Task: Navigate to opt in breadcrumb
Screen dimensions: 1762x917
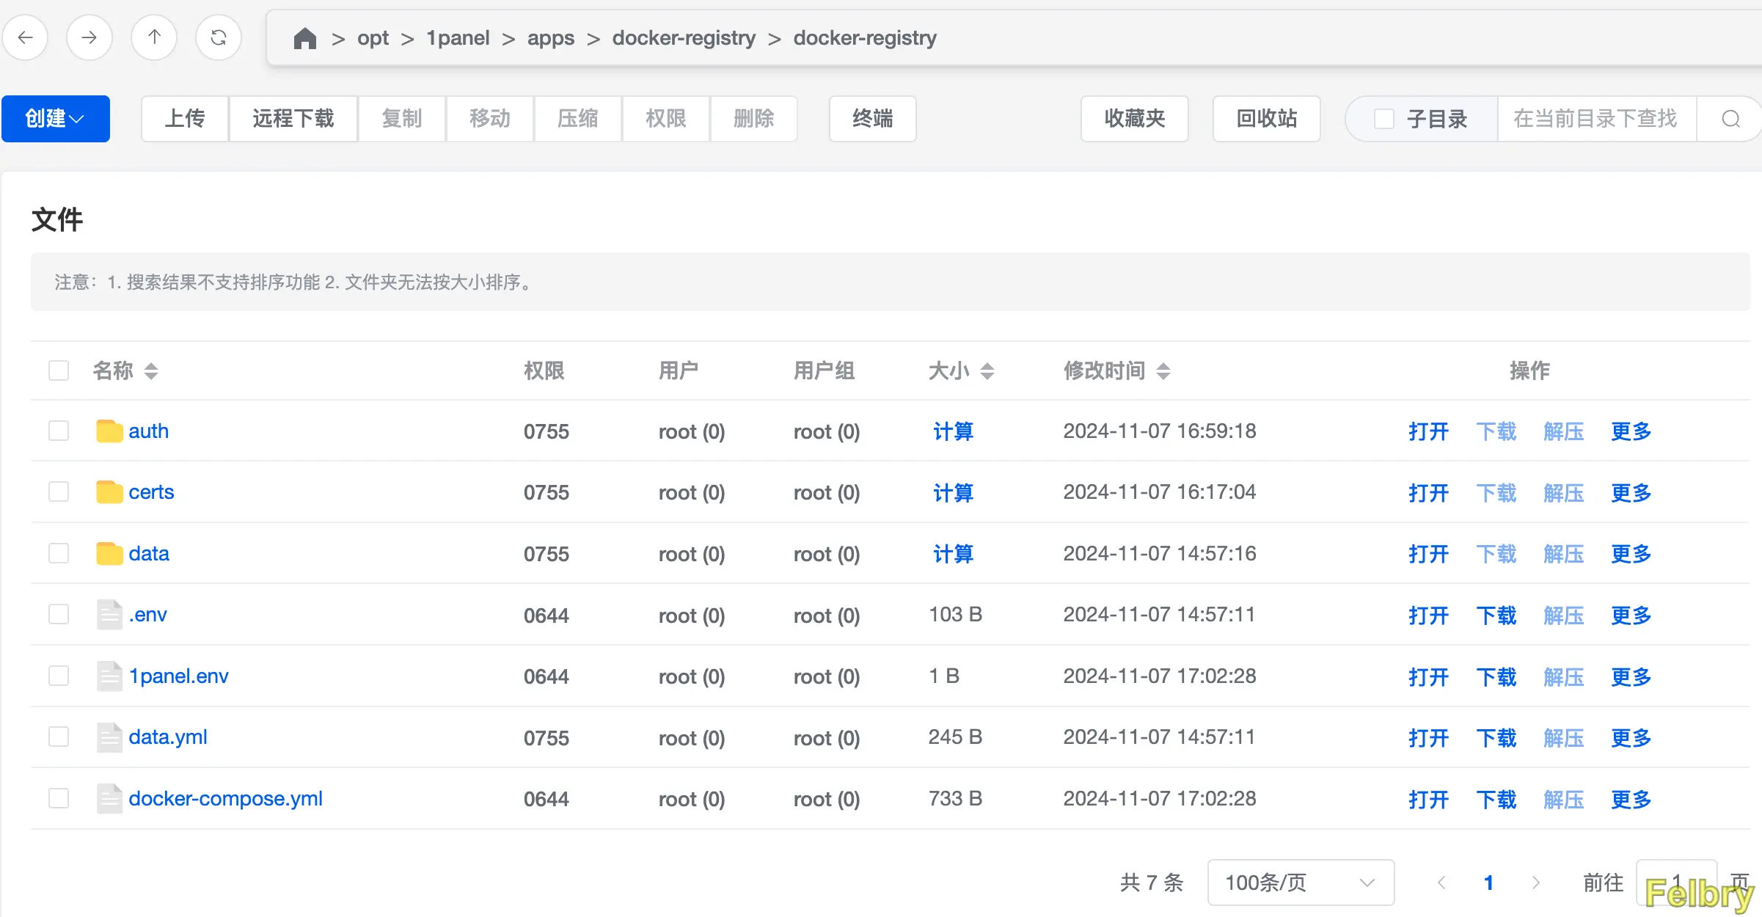Action: tap(373, 38)
